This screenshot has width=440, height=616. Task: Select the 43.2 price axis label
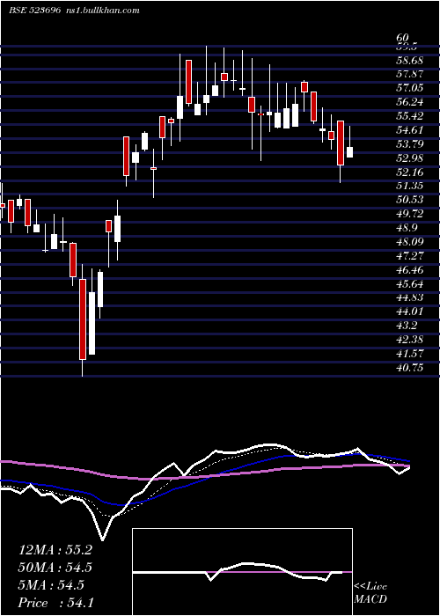pyautogui.click(x=407, y=326)
